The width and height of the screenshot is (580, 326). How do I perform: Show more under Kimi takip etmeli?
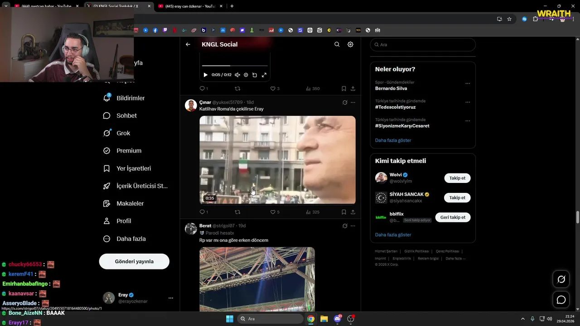[393, 235]
